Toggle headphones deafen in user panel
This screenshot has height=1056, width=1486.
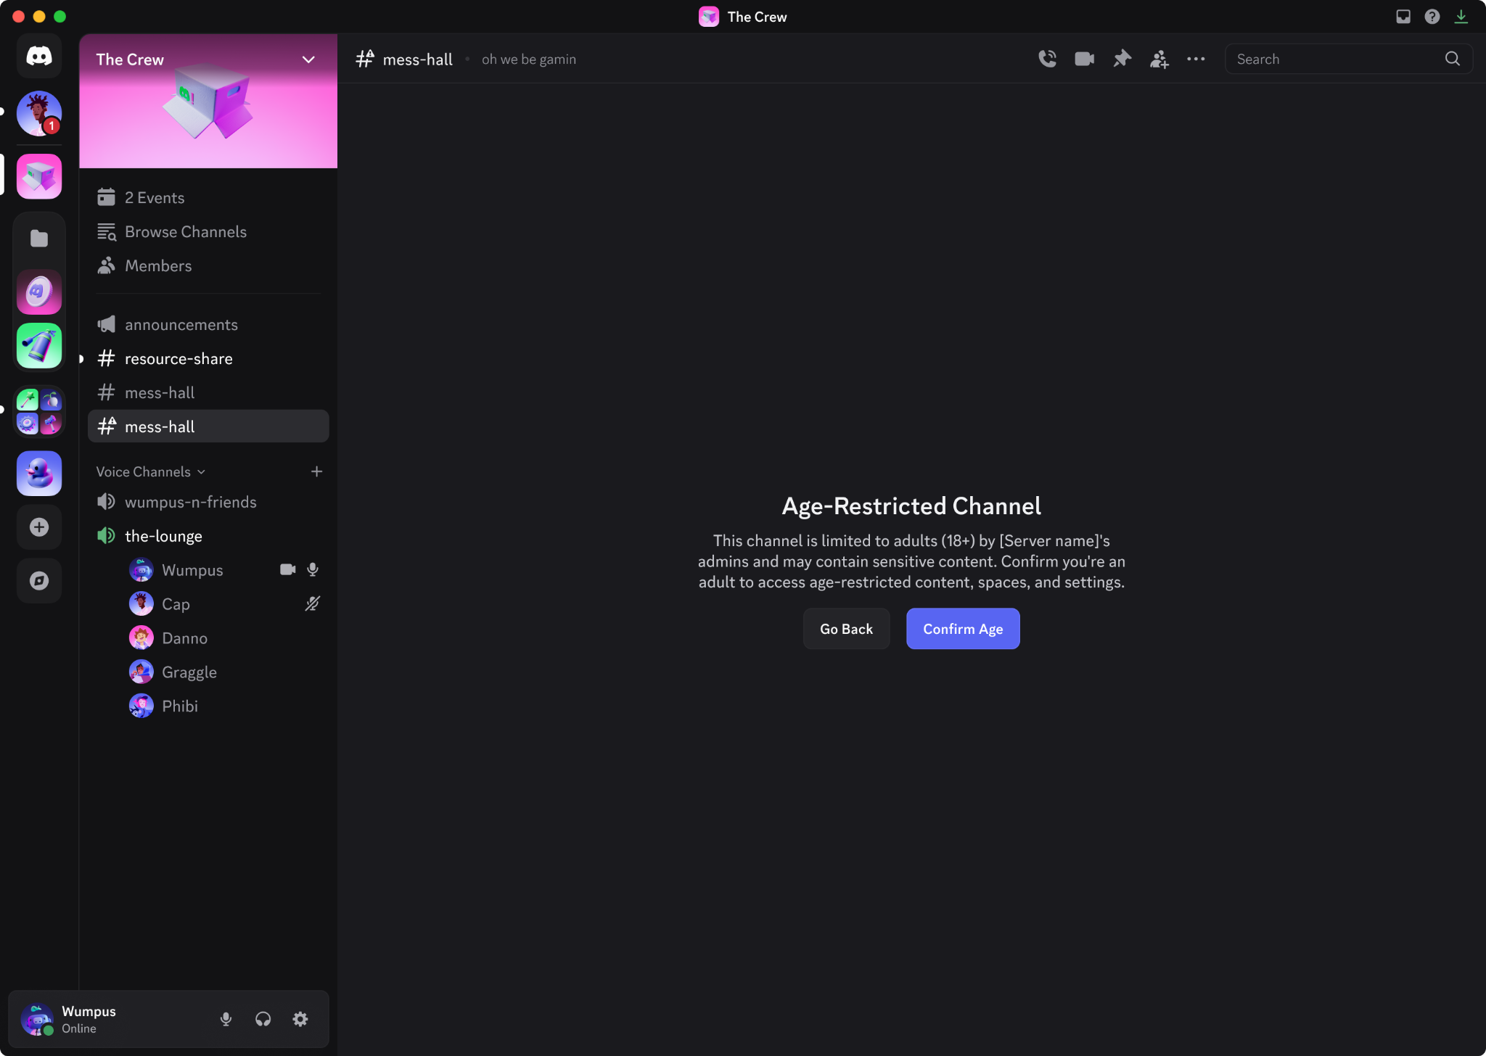(x=263, y=1019)
